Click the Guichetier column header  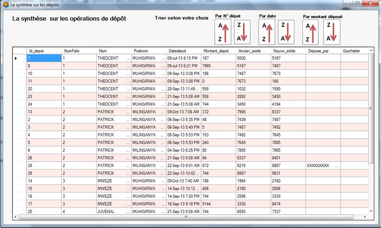point(353,51)
